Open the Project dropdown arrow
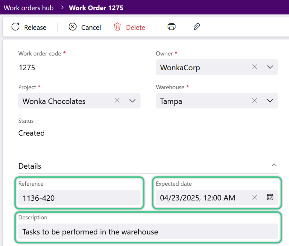This screenshot has width=289, height=246. (132, 101)
